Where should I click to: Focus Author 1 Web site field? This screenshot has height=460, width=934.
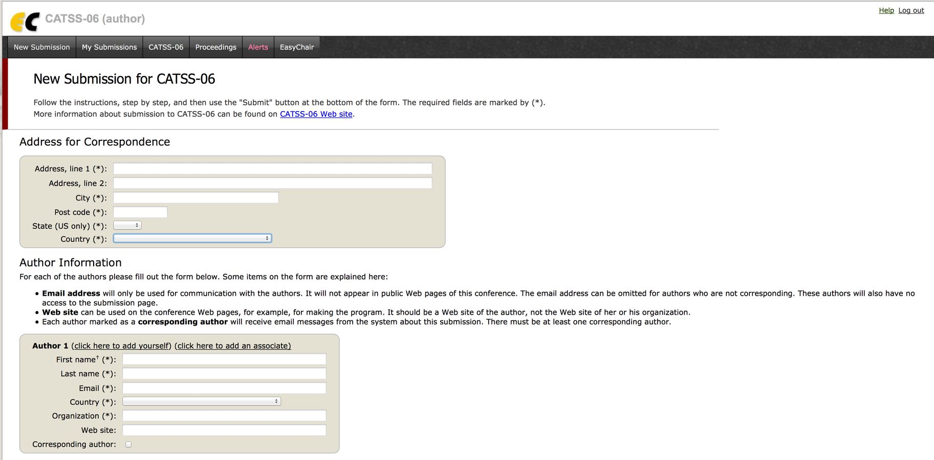(224, 430)
